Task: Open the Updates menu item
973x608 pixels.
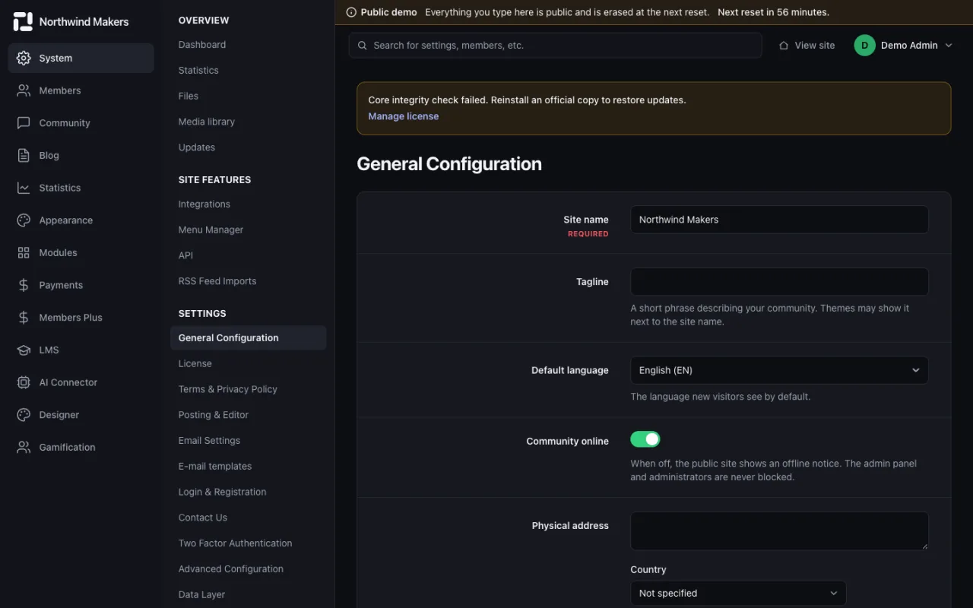Action: pos(197,147)
